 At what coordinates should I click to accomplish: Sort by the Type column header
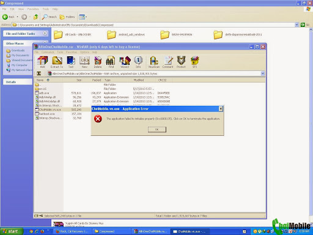point(117,80)
